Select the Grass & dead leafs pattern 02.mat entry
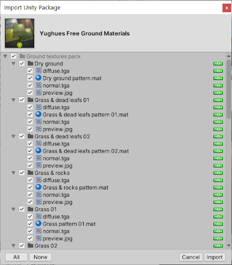Viewport: 232px width, 265px height. click(86, 151)
